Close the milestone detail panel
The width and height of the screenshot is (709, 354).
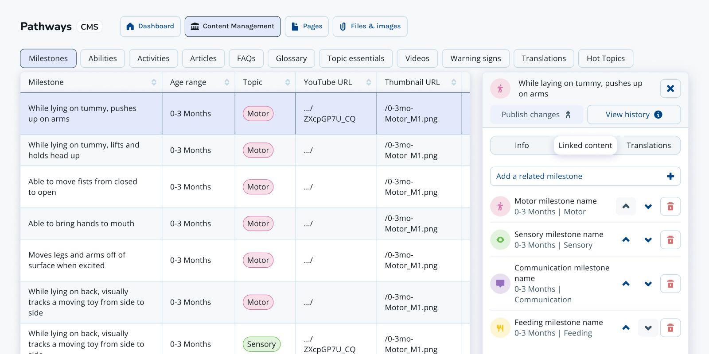pyautogui.click(x=670, y=88)
